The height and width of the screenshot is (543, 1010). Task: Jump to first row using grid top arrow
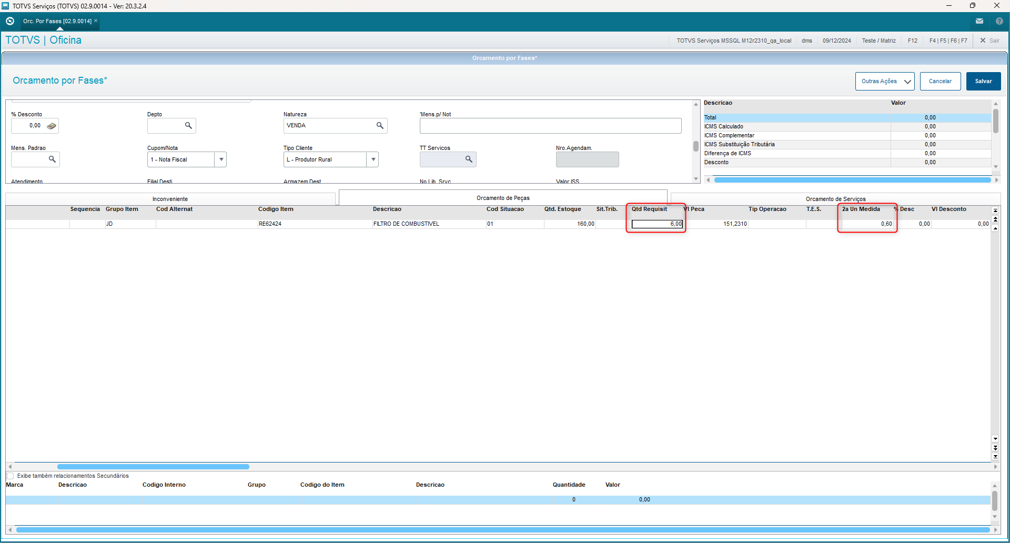(995, 210)
